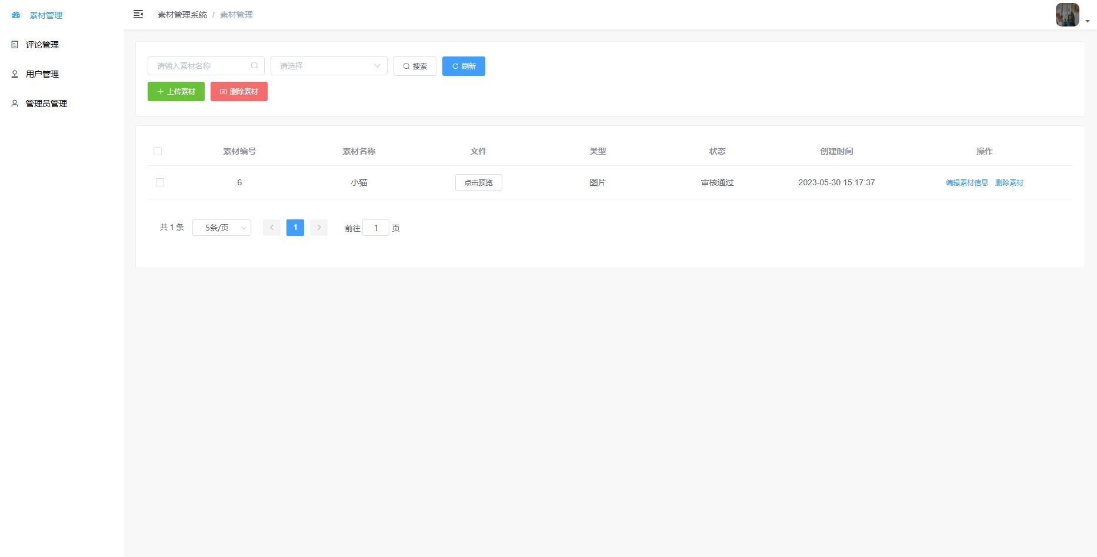The width and height of the screenshot is (1097, 557).
Task: Click the person icon beside 管理员管理
Action: (x=15, y=104)
